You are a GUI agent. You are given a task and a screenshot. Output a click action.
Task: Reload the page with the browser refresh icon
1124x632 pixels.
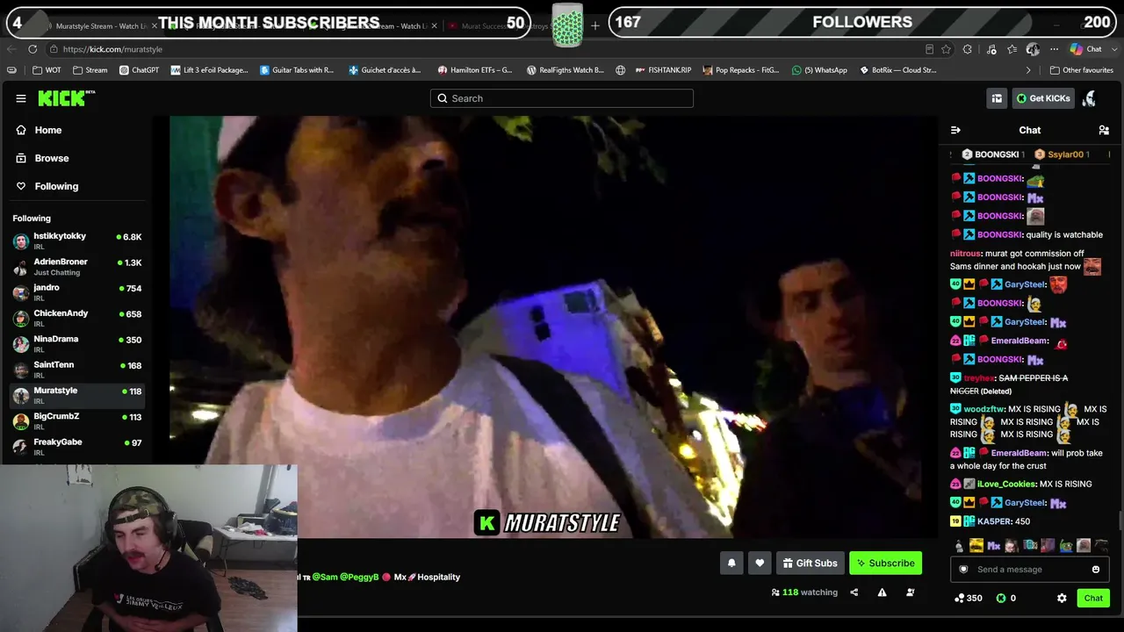(32, 49)
